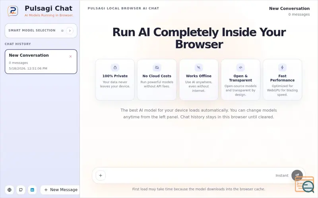This screenshot has height=198, width=318.
Task: Select the Fast Performance card title
Action: 282,78
